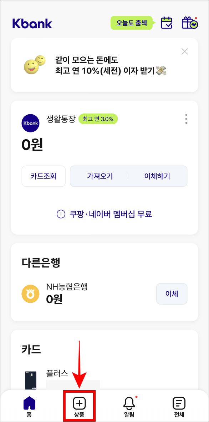
Task: Click the 카드조회 button
Action: coord(44,176)
